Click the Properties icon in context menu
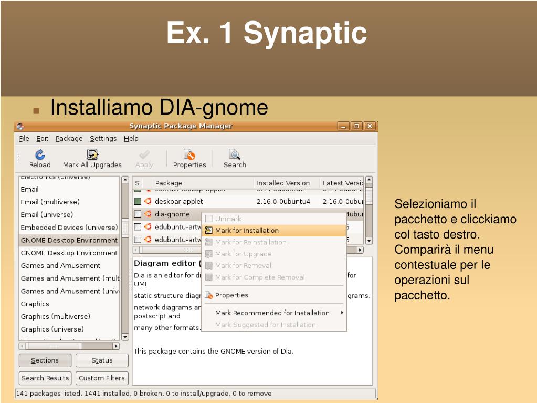Image resolution: width=537 pixels, height=403 pixels. (x=208, y=295)
